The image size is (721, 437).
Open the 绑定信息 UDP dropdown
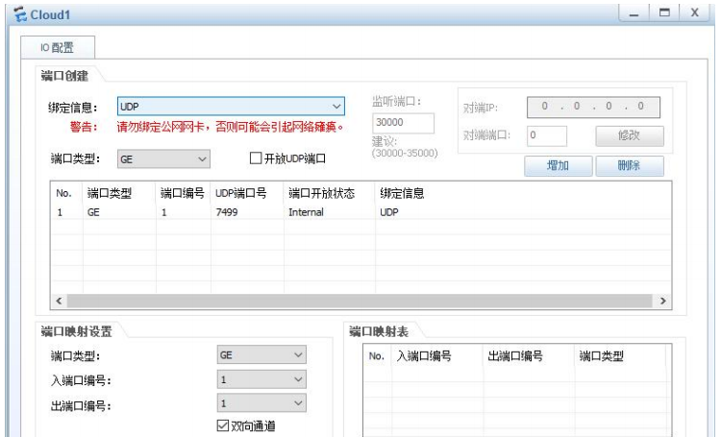[x=231, y=107]
